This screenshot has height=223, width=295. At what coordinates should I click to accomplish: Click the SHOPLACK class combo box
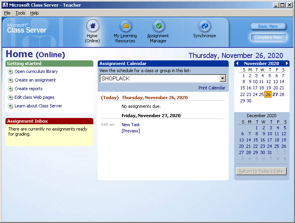pyautogui.click(x=163, y=78)
